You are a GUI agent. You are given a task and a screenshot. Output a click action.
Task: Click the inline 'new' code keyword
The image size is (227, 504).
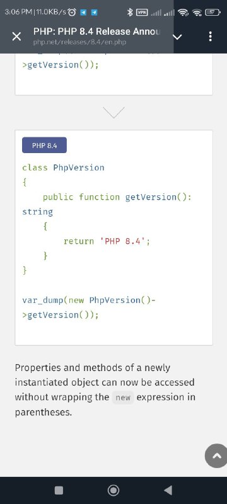click(123, 398)
